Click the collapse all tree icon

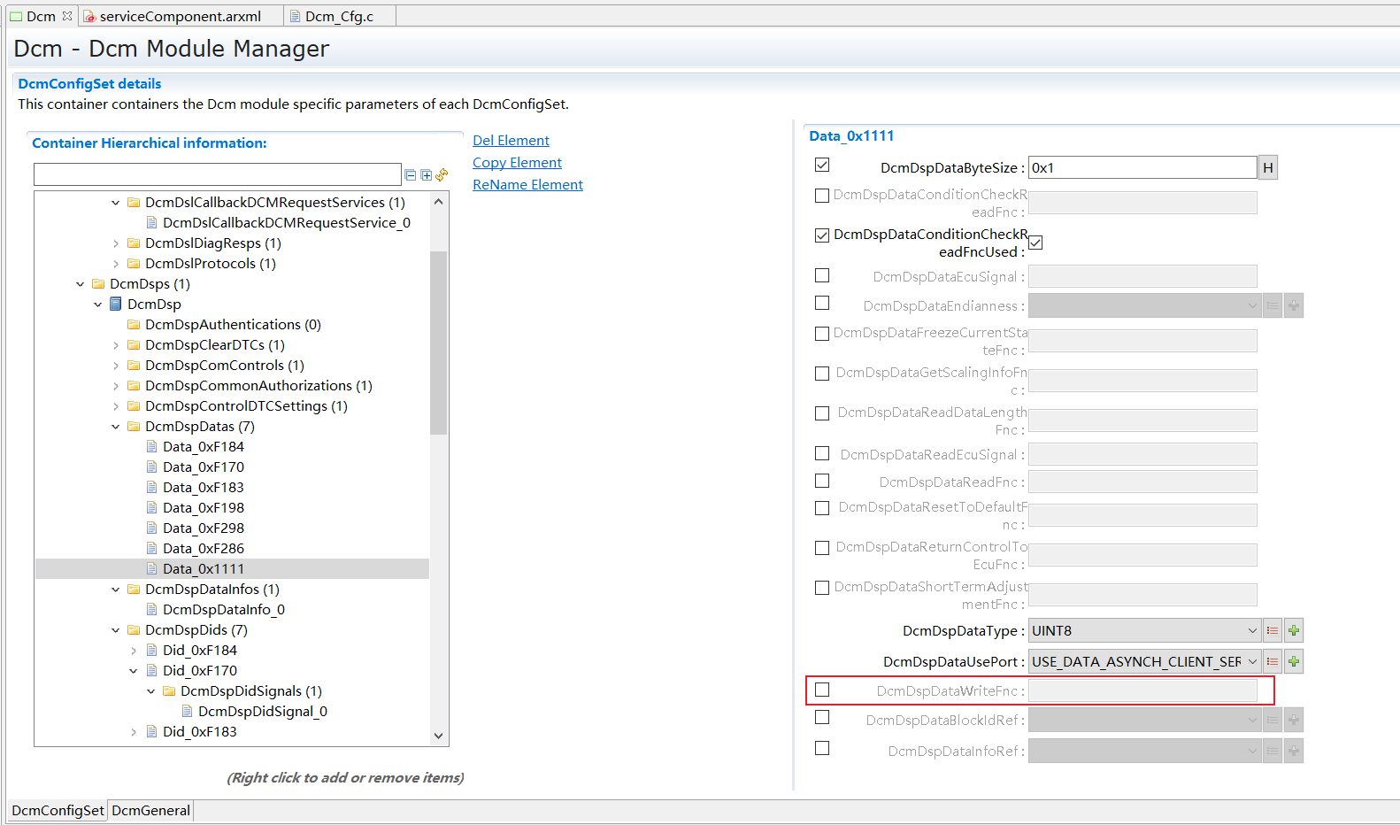click(411, 175)
